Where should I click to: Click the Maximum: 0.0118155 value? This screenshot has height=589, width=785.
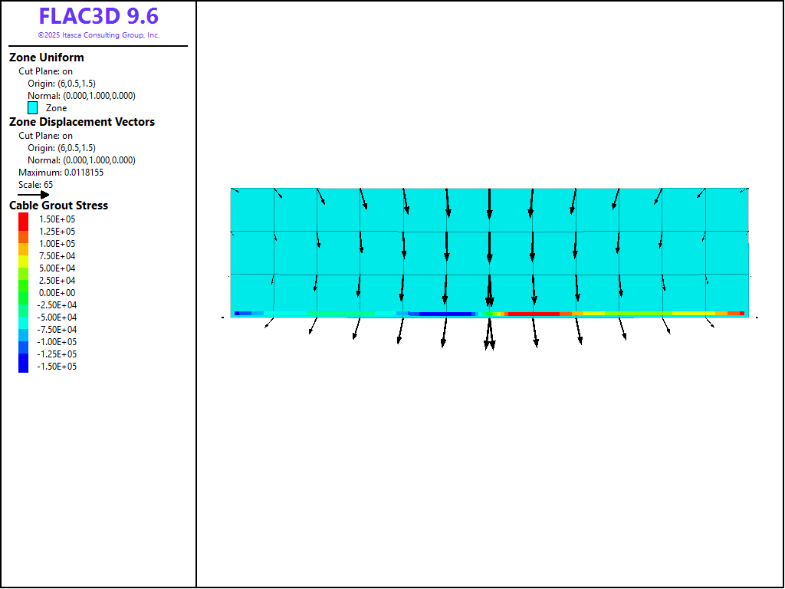(x=61, y=173)
